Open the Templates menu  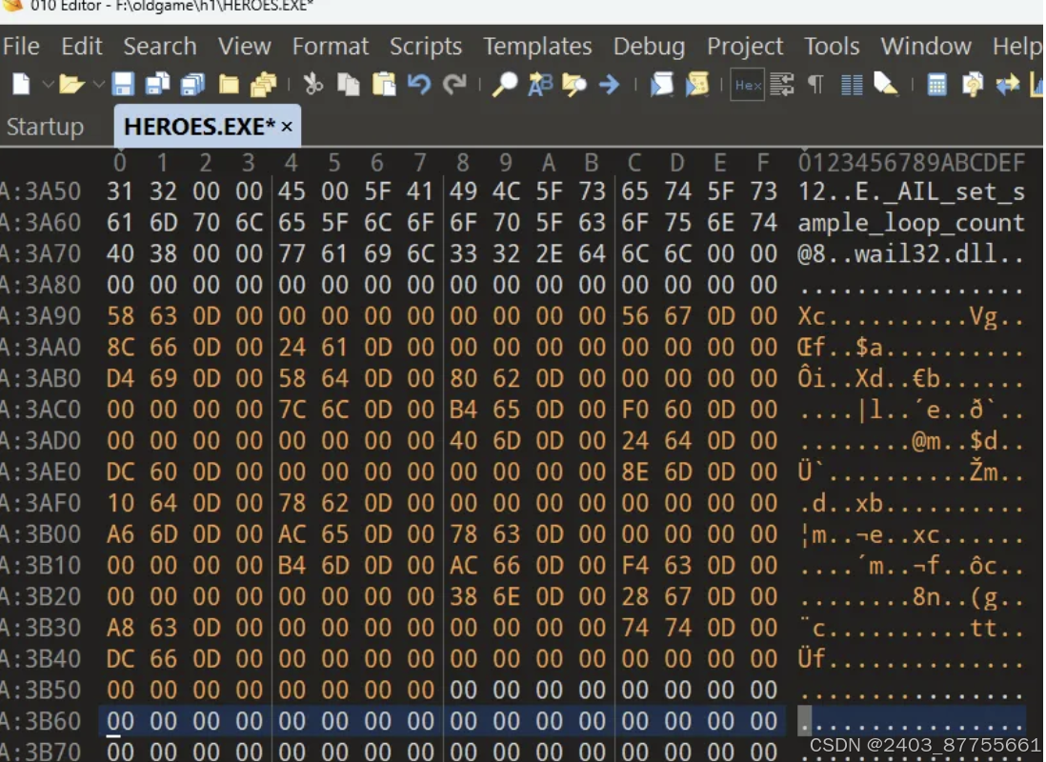pos(537,46)
